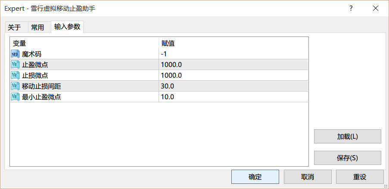Click the icon next to 最小止盈微点
389x189 pixels.
(15, 97)
